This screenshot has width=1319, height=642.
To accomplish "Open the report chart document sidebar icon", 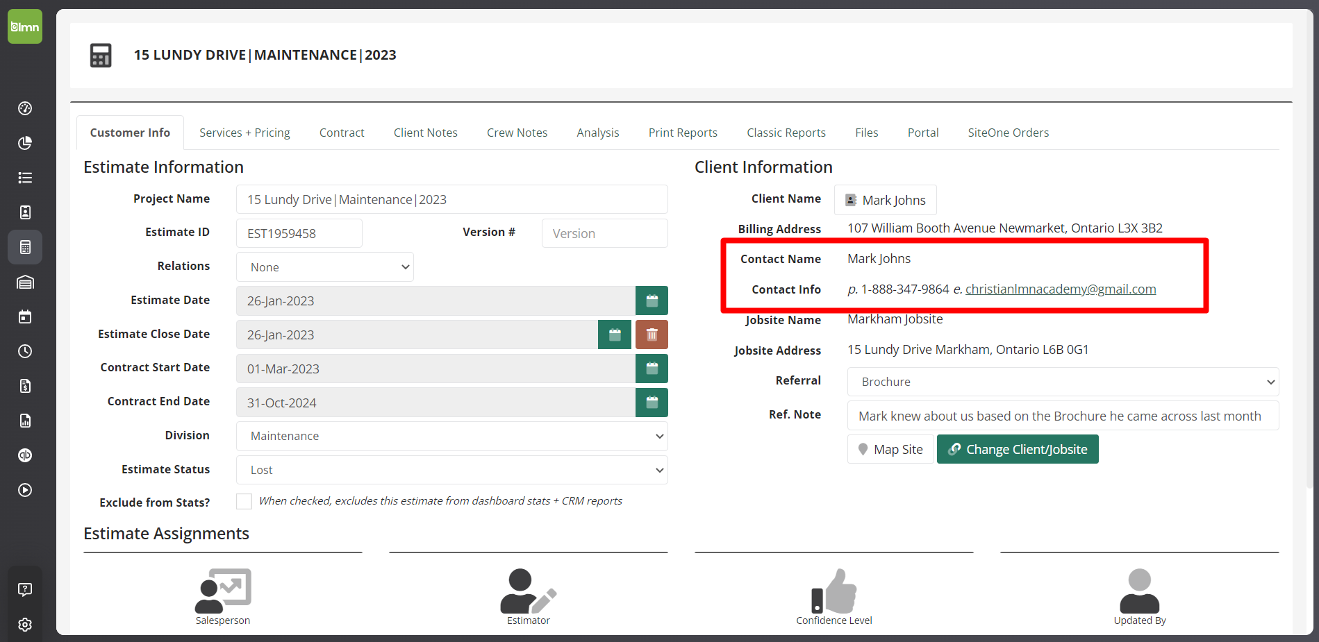I will [25, 421].
